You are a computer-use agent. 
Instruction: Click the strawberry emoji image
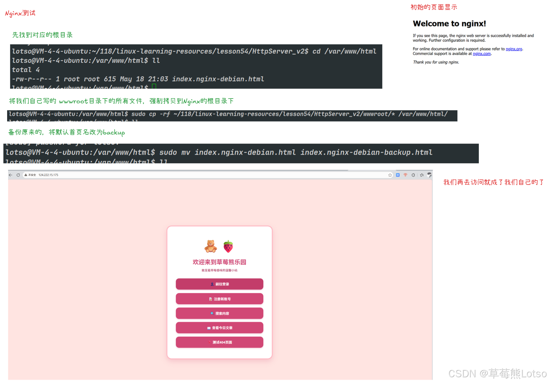[229, 247]
